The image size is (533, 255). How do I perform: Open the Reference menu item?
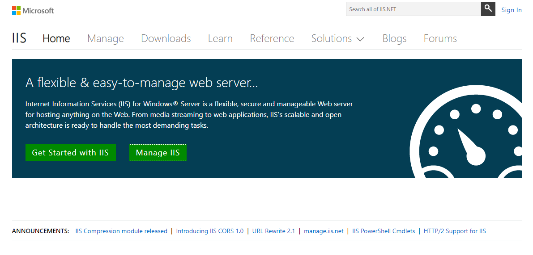click(x=272, y=39)
